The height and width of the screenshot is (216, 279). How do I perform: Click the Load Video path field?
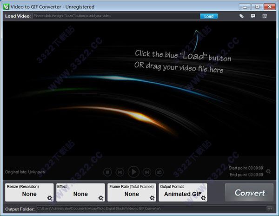tap(116, 16)
